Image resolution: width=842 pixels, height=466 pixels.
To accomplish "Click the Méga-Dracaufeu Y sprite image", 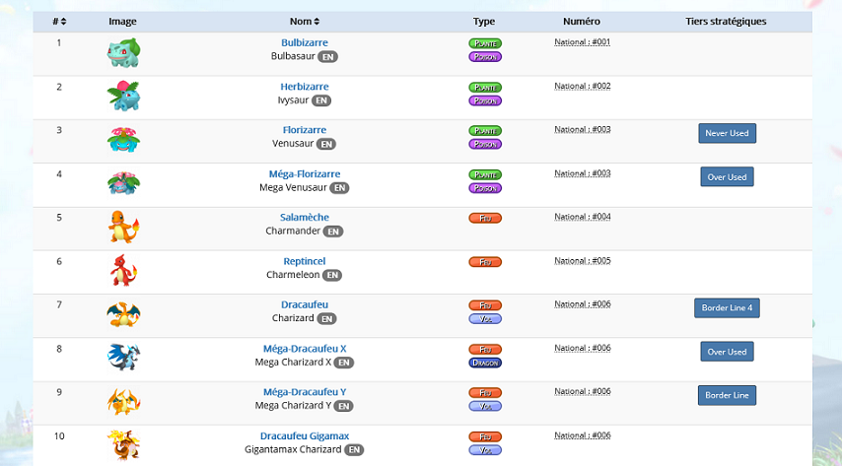I will click(123, 402).
